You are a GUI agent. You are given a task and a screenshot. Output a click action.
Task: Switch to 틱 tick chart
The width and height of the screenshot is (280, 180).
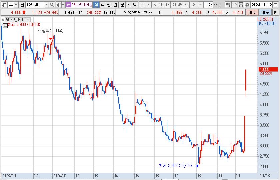tap(135, 5)
